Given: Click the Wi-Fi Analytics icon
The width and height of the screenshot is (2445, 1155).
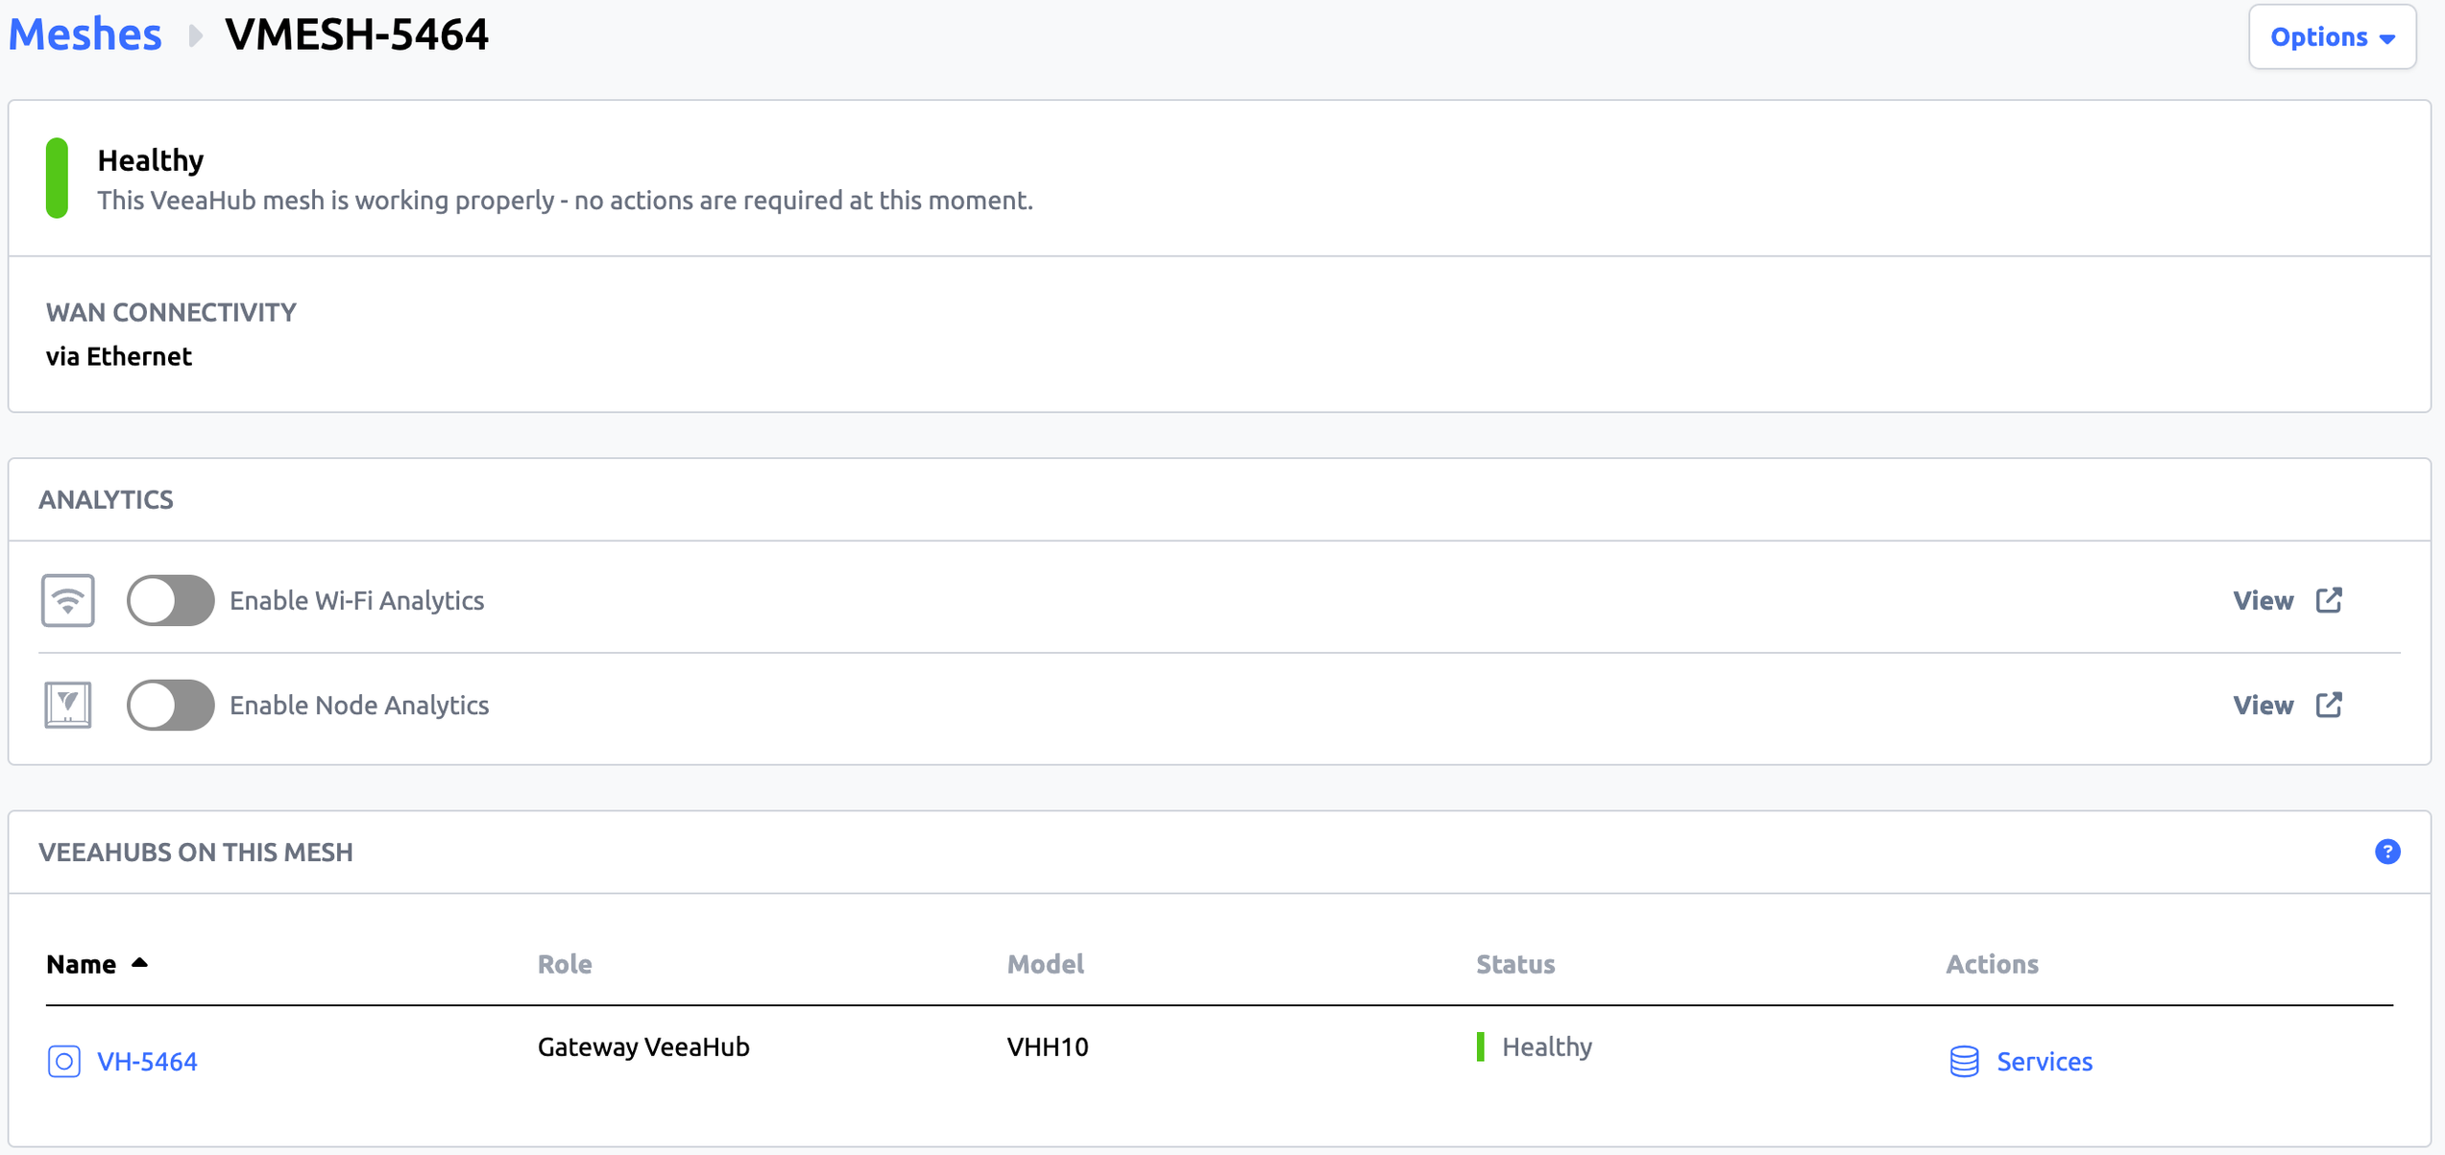Looking at the screenshot, I should [x=67, y=600].
